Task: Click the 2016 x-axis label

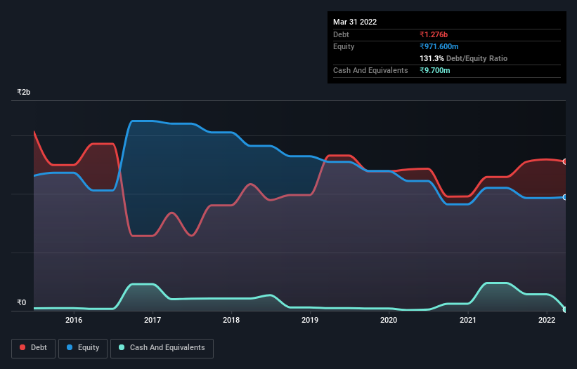Action: pyautogui.click(x=74, y=320)
